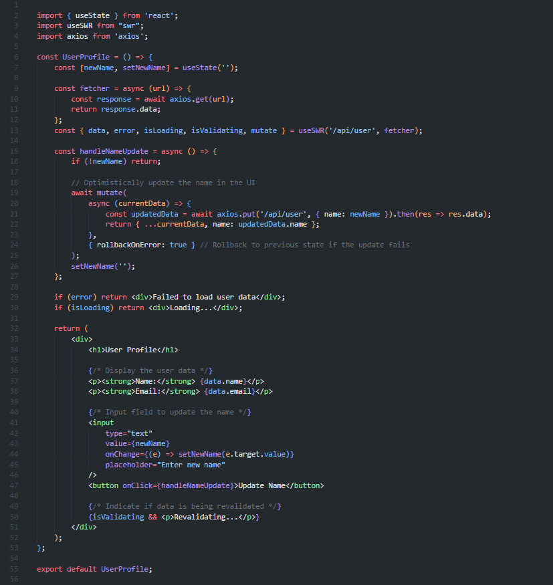This screenshot has width=553, height=585.
Task: Click the 'User Profile' h1 heading text
Action: click(136, 349)
